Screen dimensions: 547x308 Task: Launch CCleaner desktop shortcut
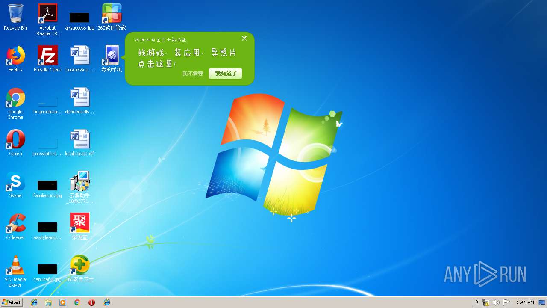click(15, 227)
